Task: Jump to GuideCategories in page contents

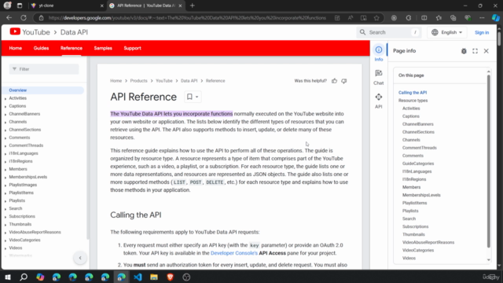Action: pos(418,164)
